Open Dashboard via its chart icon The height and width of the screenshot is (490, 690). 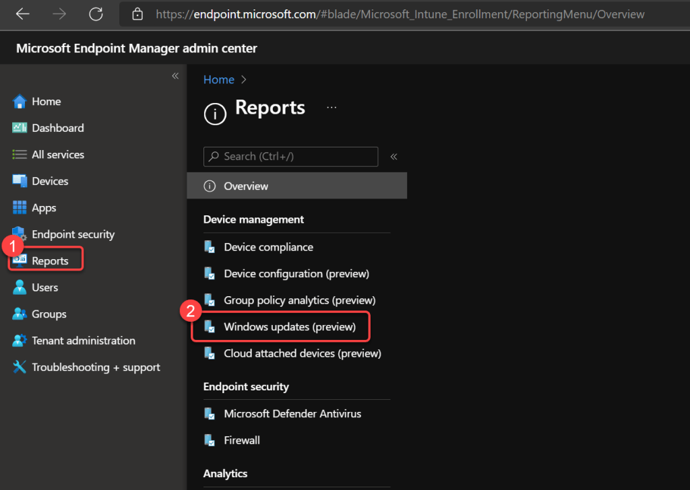coord(20,128)
